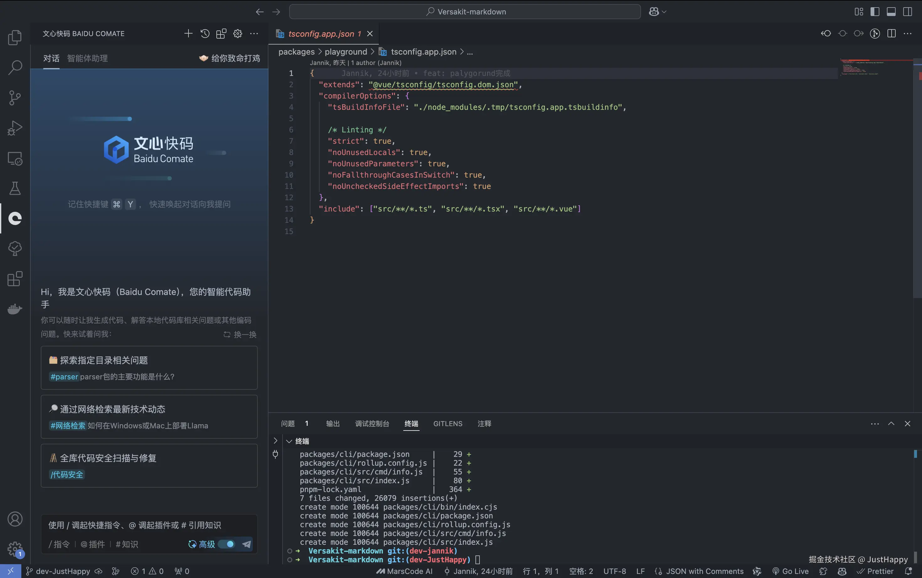Switch to the GITLENS panel tab
The image size is (922, 578).
448,424
